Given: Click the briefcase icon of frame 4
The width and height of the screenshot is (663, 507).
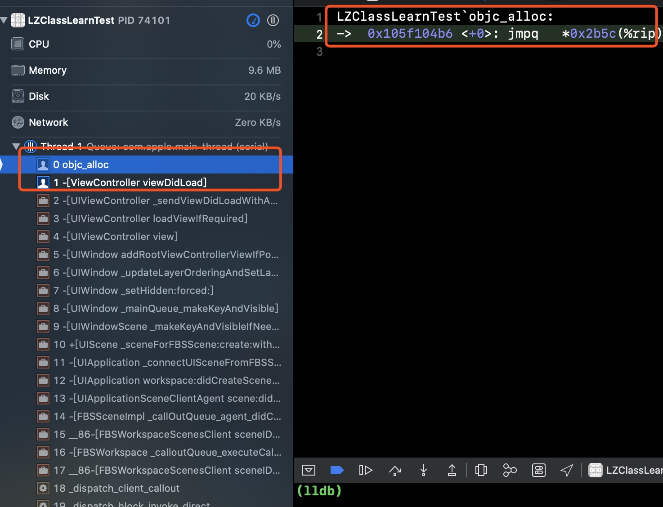Looking at the screenshot, I should tap(43, 236).
